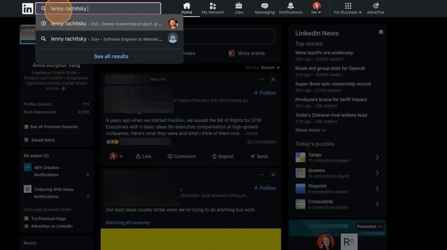
Task: Go to My Network
Action: coord(213,8)
